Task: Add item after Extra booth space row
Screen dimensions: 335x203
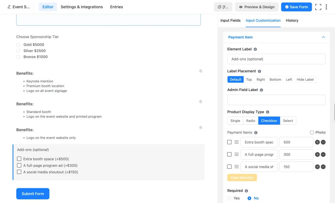Action: [317, 142]
